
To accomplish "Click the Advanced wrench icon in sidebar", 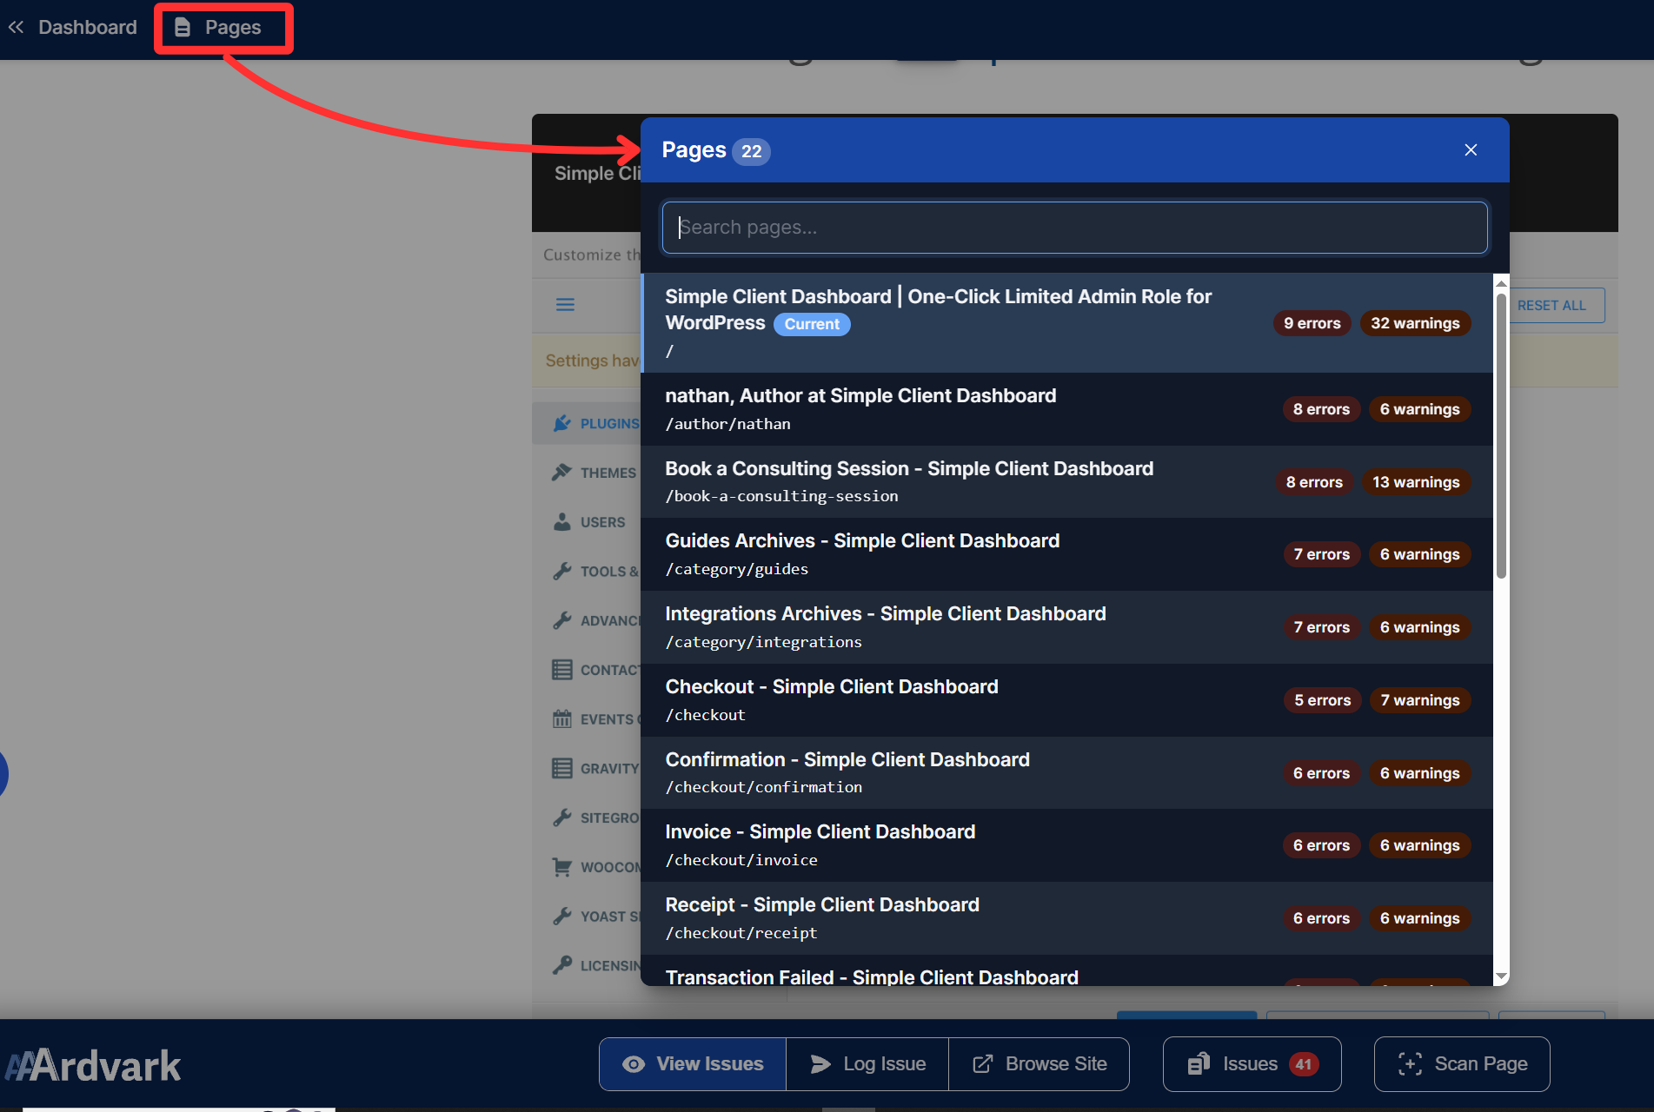I will coord(562,620).
